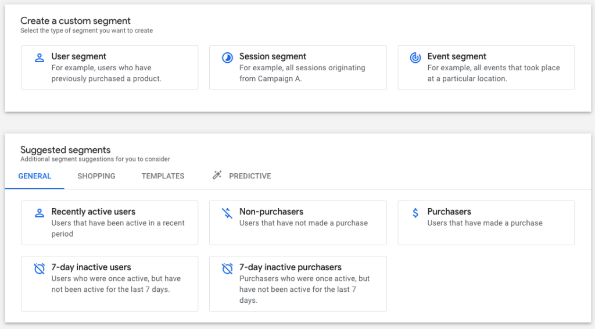Open the Shopping tab
This screenshot has width=595, height=329.
point(96,176)
